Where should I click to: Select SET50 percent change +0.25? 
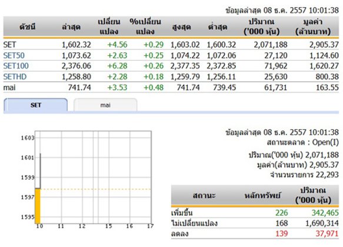(154, 55)
